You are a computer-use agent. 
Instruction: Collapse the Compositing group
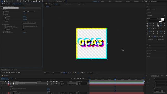tap(2, 25)
